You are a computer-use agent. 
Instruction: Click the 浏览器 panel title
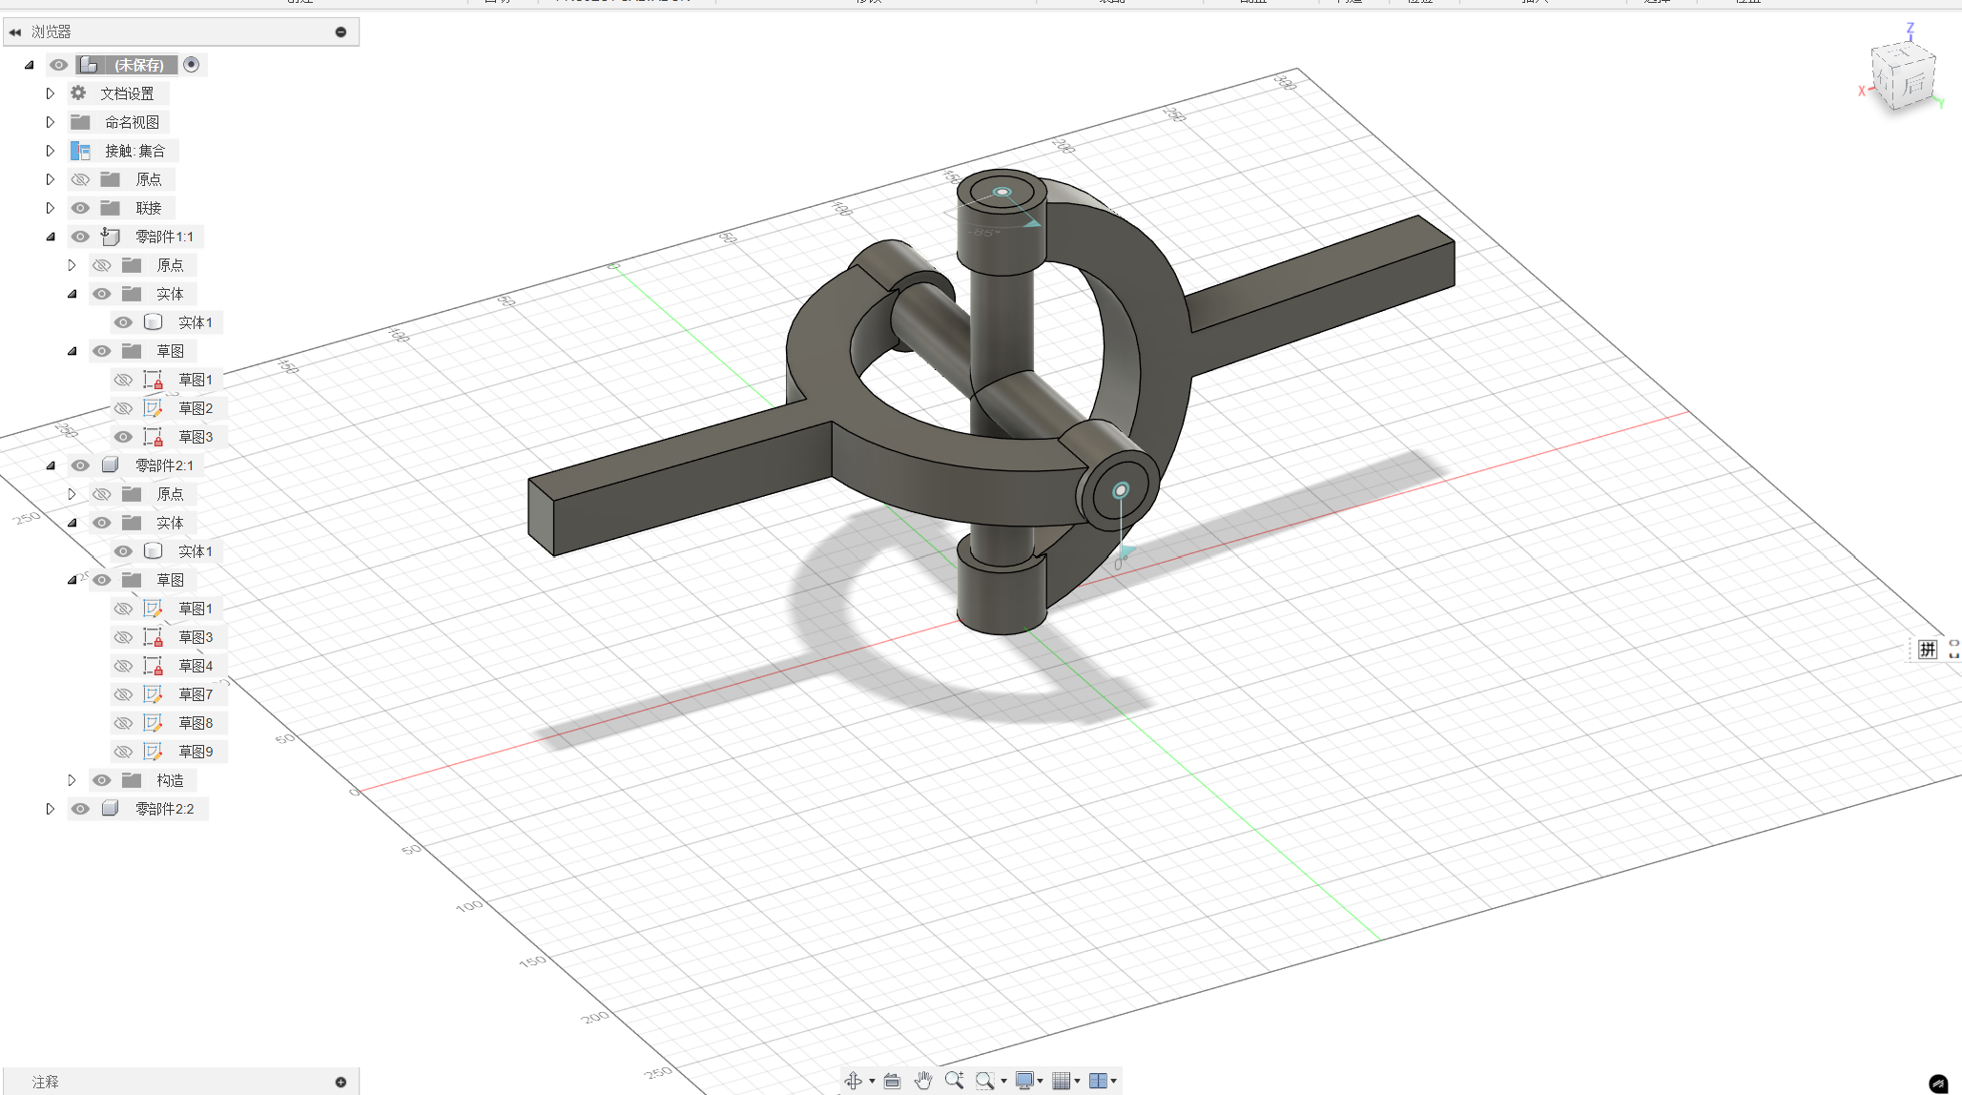52,32
